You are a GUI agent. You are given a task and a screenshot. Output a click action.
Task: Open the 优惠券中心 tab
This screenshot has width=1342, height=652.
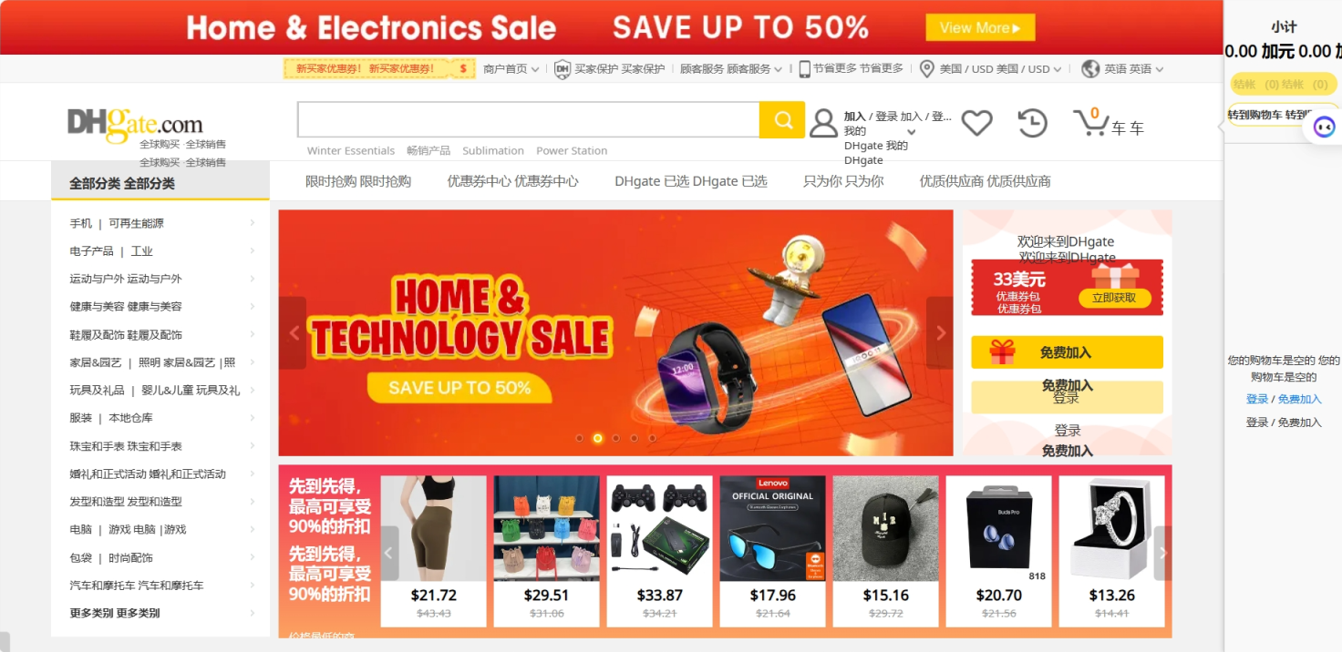click(x=512, y=181)
